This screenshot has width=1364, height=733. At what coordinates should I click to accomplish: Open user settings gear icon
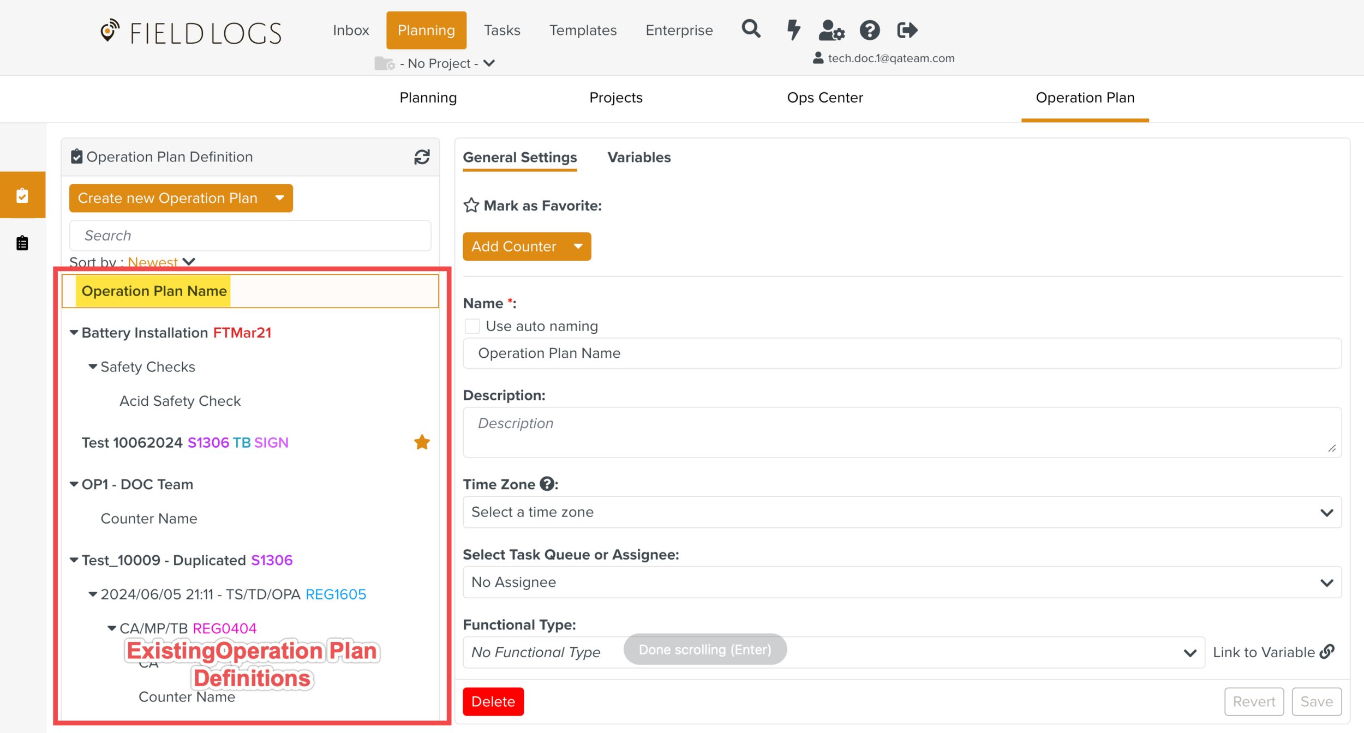coord(831,30)
